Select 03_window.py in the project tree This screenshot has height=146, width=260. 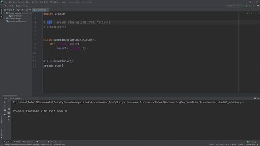(15, 16)
